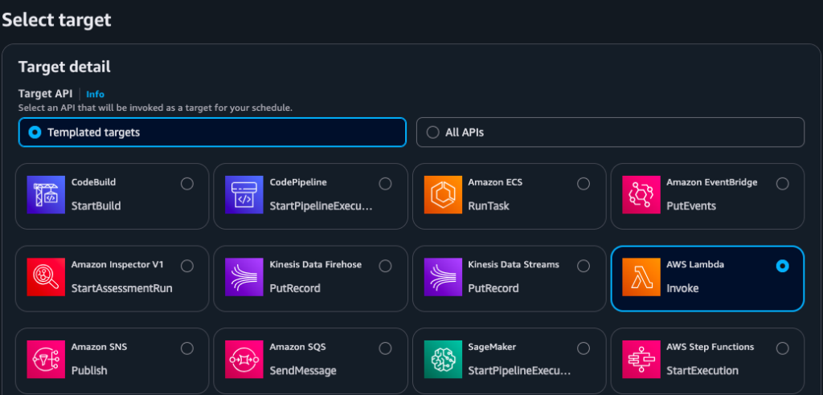Click the SageMaker green icon

point(444,360)
